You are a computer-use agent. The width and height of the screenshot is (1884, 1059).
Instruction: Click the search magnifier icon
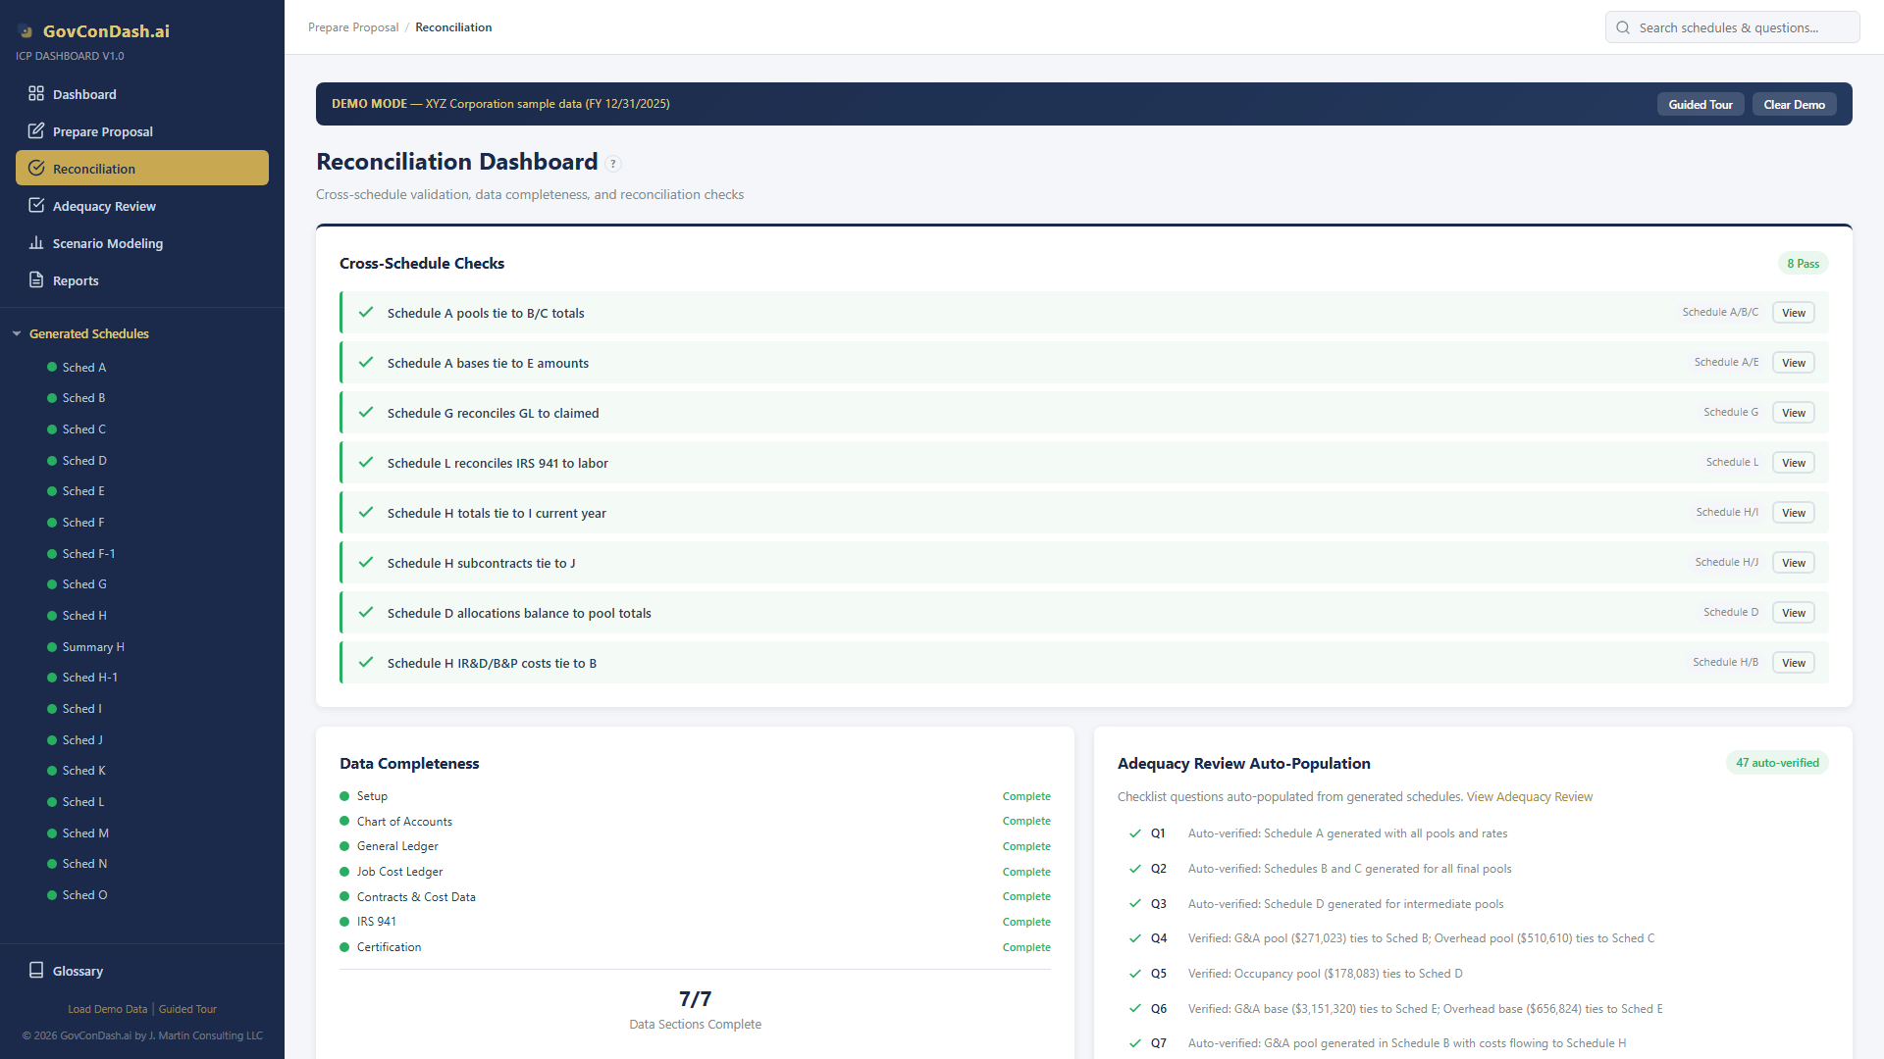pyautogui.click(x=1624, y=27)
